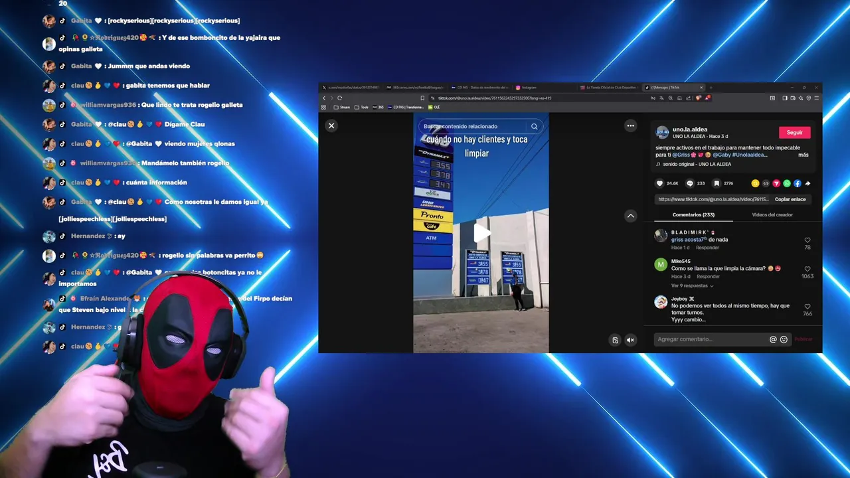The image size is (850, 478).
Task: Open comments via speech bubble icon
Action: click(x=690, y=183)
